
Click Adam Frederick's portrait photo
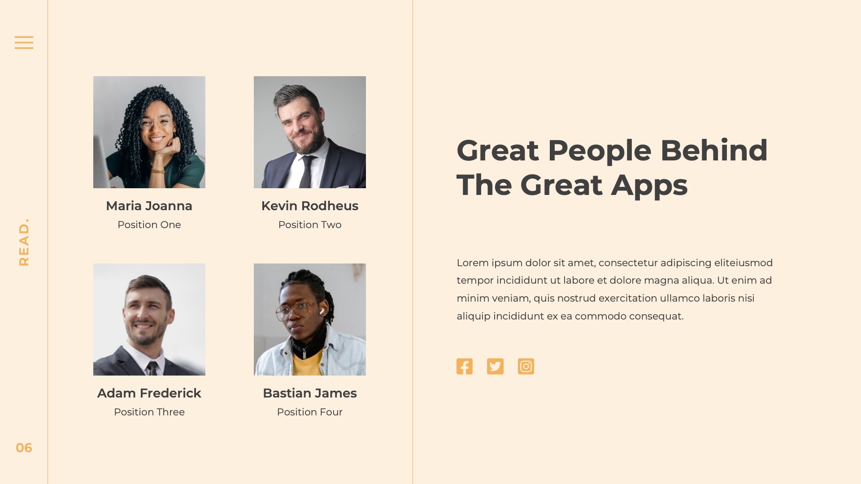[x=149, y=320]
